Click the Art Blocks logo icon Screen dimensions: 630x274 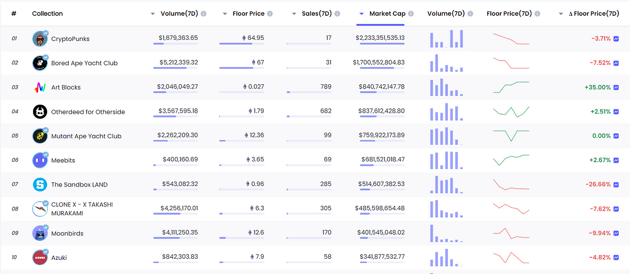[x=40, y=87]
